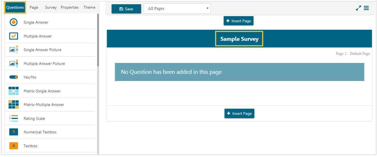Choose the Single Answer Picture icon
This screenshot has height=157, width=377.
13,50
